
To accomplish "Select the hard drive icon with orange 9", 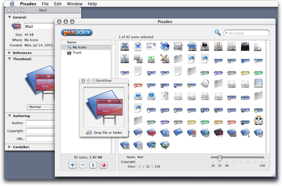I will 218,46.
